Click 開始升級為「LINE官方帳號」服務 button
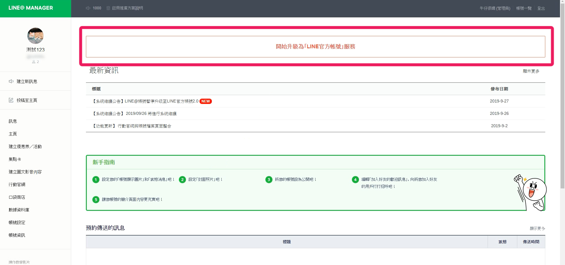Image resolution: width=565 pixels, height=265 pixels. pos(315,47)
